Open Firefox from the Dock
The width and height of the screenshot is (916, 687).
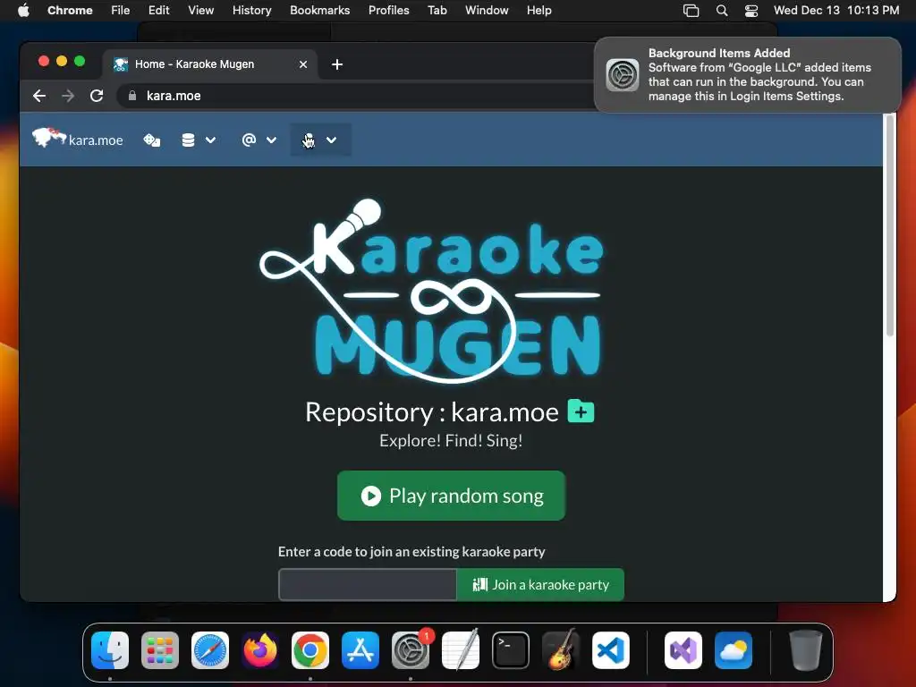(x=260, y=650)
